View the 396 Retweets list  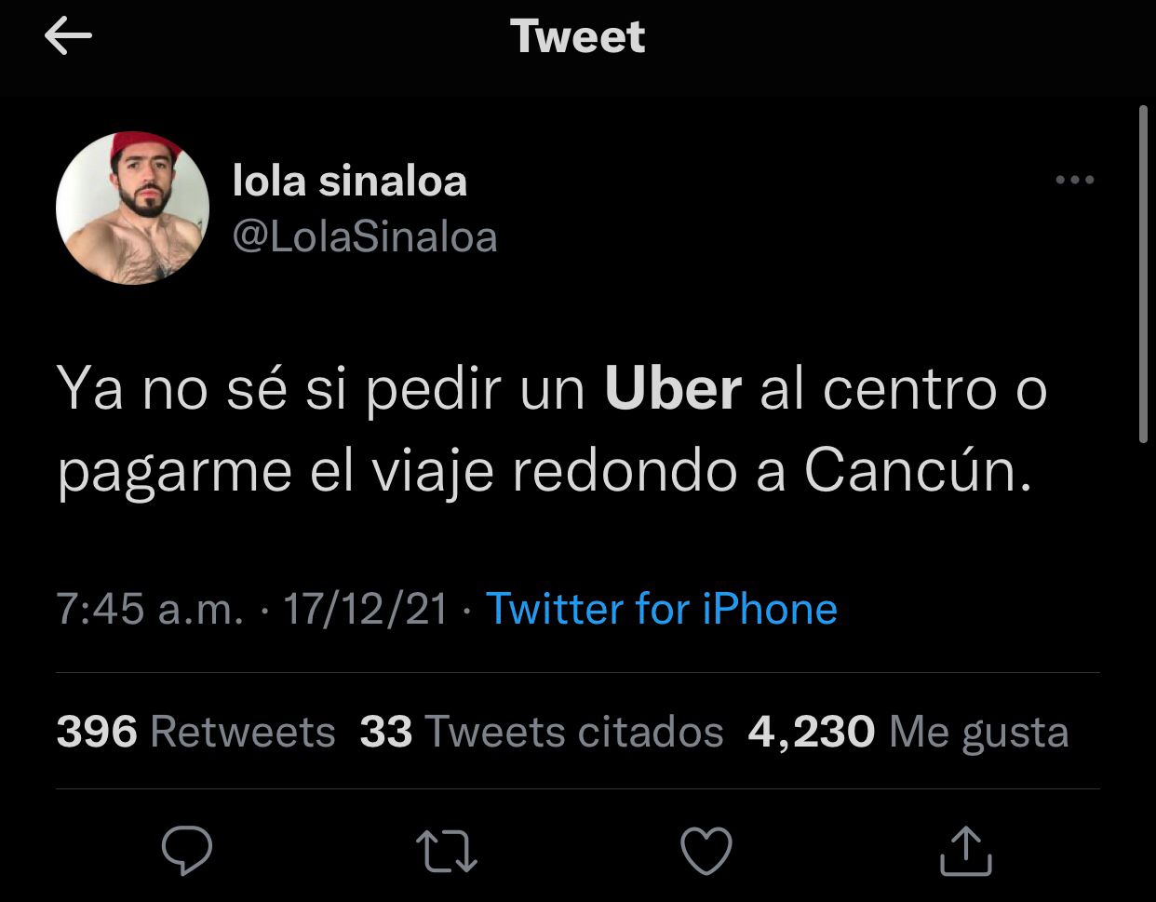(195, 732)
